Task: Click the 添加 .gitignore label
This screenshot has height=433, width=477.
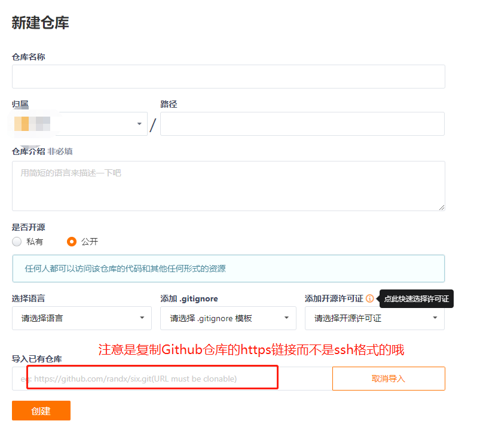Action: pyautogui.click(x=189, y=298)
